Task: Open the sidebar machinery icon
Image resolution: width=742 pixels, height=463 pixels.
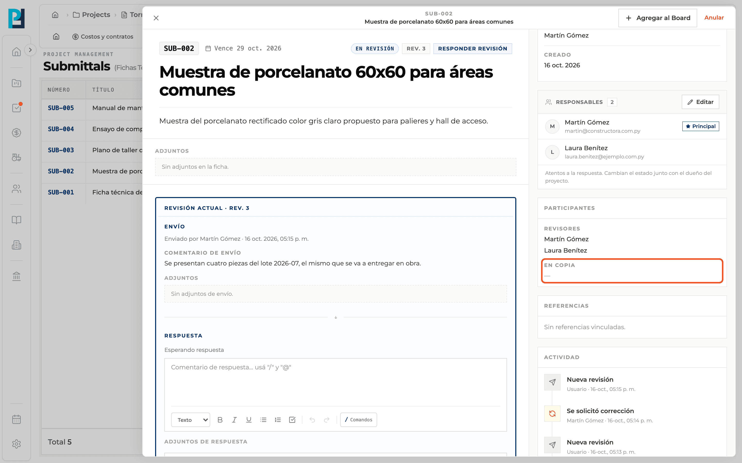Action: tap(16, 157)
